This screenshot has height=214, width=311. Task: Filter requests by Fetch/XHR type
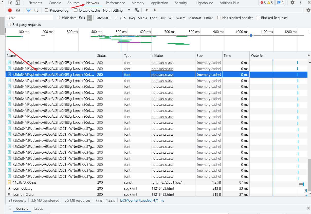coord(103,18)
